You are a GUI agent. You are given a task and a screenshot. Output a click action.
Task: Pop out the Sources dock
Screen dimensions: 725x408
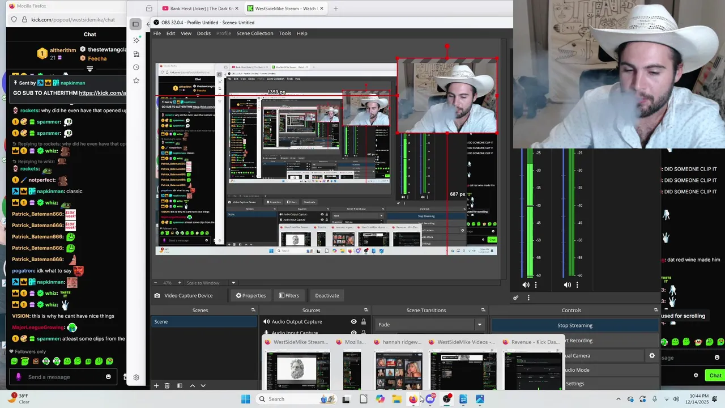point(366,310)
